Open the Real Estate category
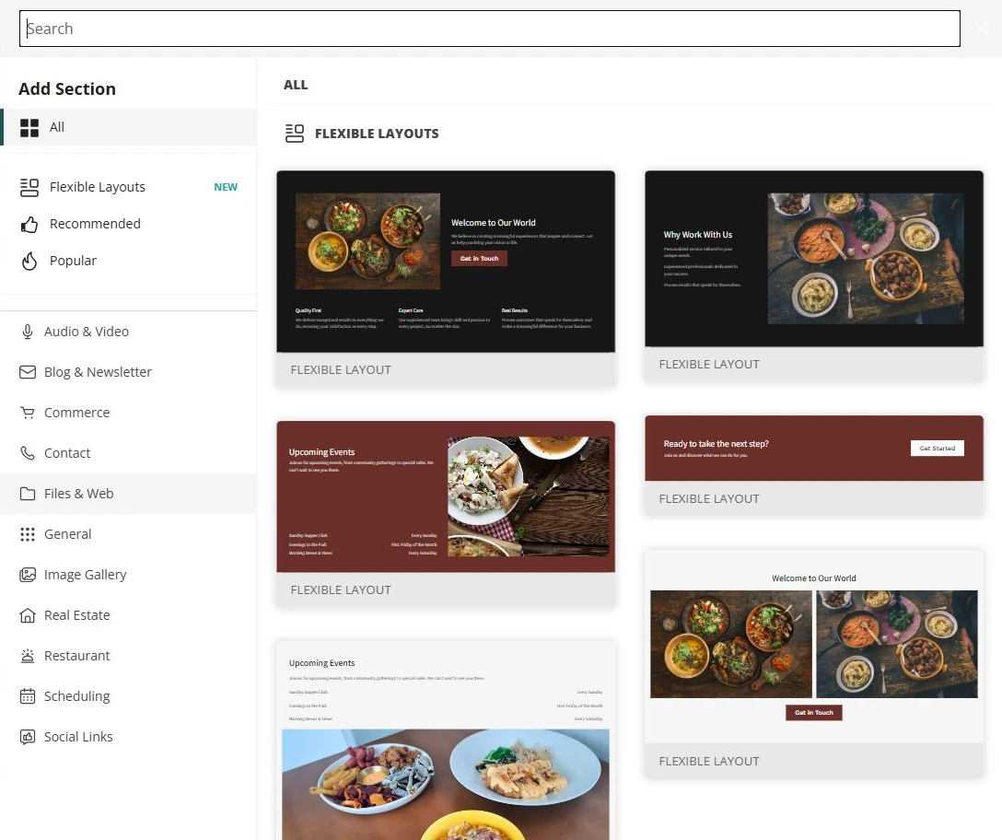The height and width of the screenshot is (840, 1002). [129, 615]
